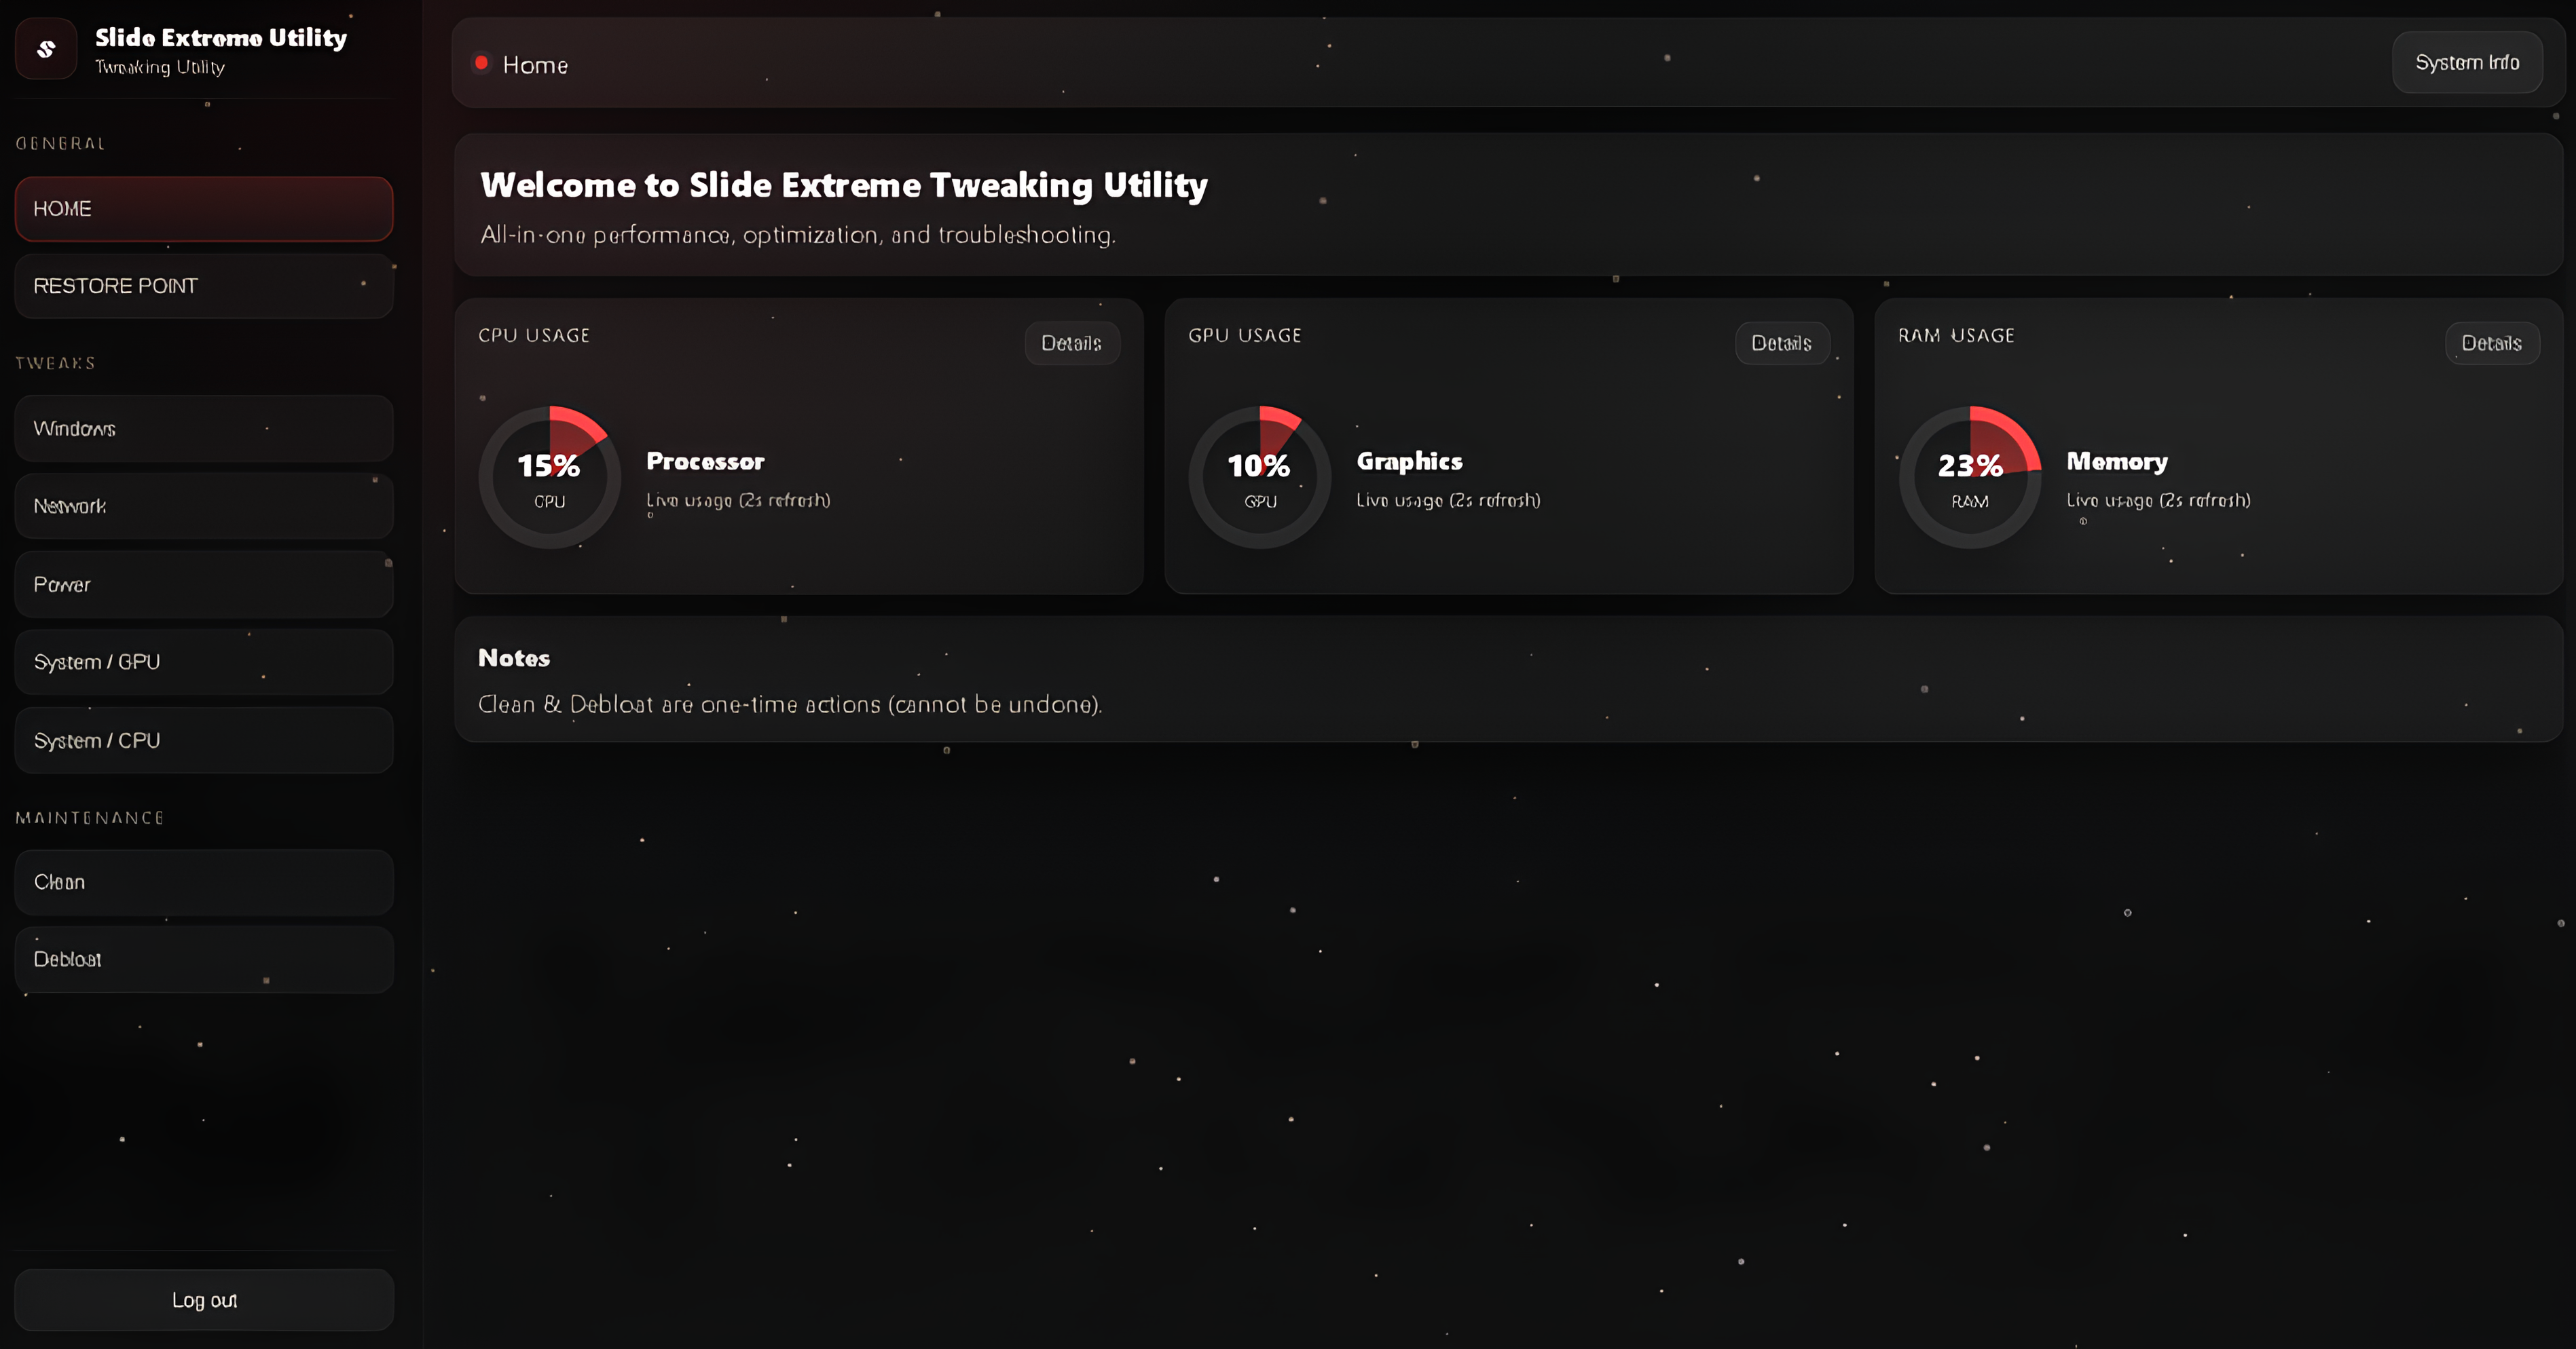This screenshot has height=1349, width=2576.
Task: Open System / CPU tweaks
Action: 204,740
